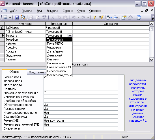Choose Логический data type
The image size is (155, 140).
(59, 63)
